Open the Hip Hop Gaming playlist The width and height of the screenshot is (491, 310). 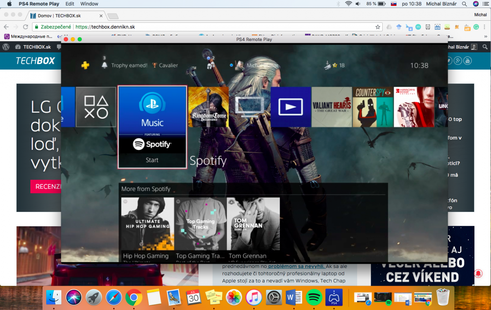click(148, 229)
